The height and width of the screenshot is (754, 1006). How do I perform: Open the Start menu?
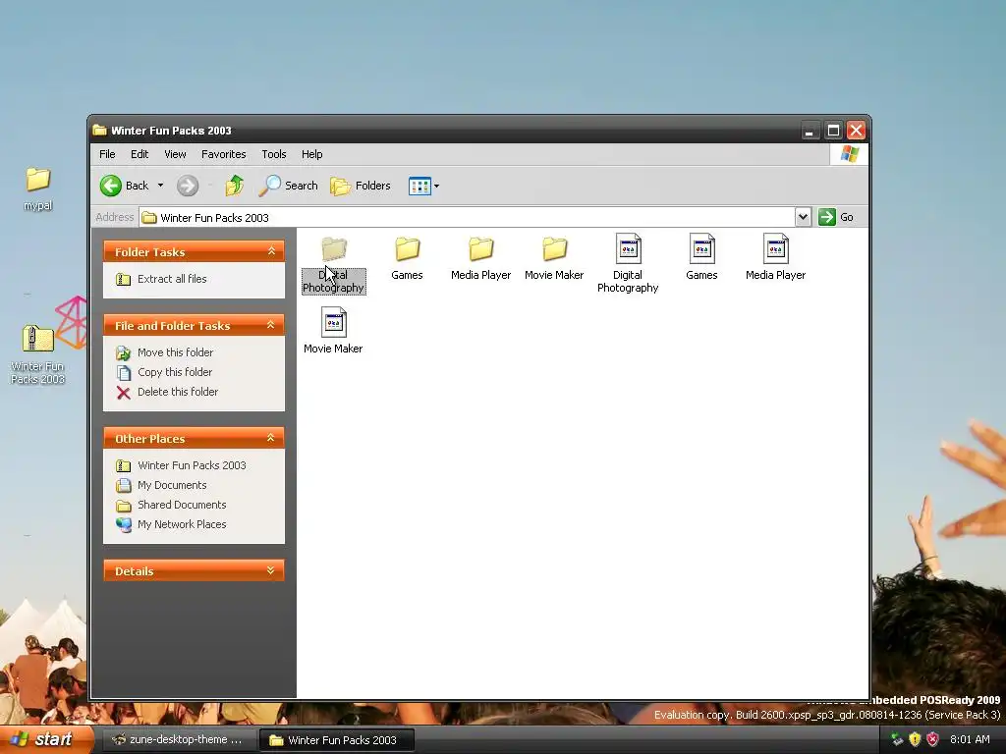click(47, 739)
